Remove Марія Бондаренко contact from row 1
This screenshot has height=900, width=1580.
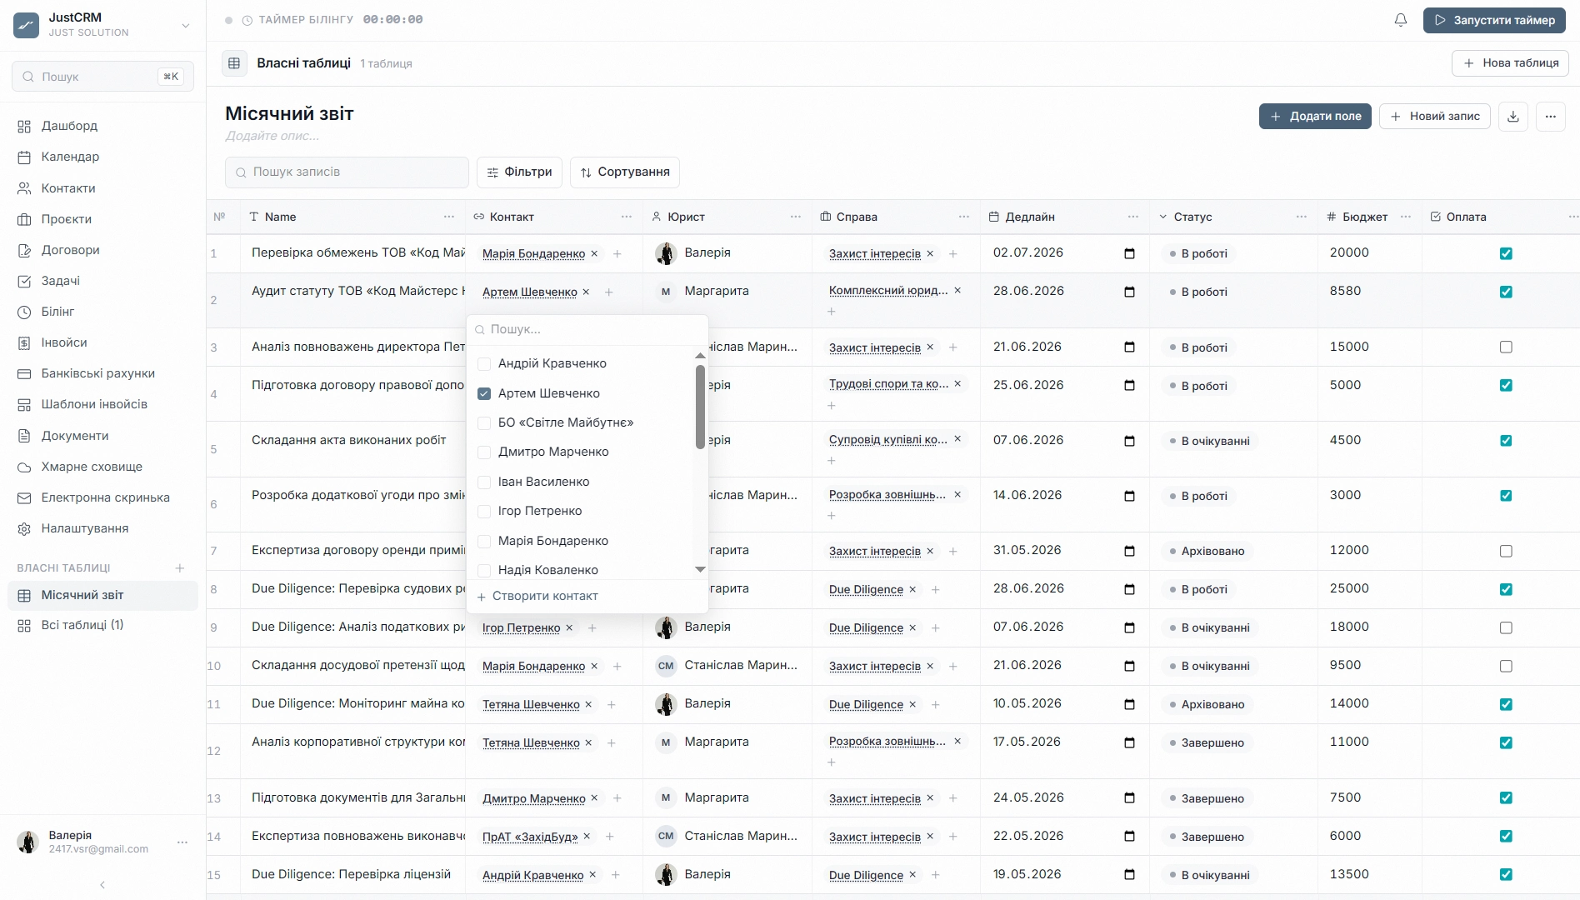click(594, 253)
